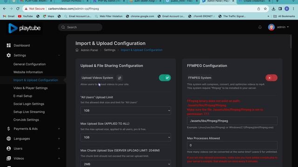
Task: Bookmark this page with star icon
Action: coord(265,9)
